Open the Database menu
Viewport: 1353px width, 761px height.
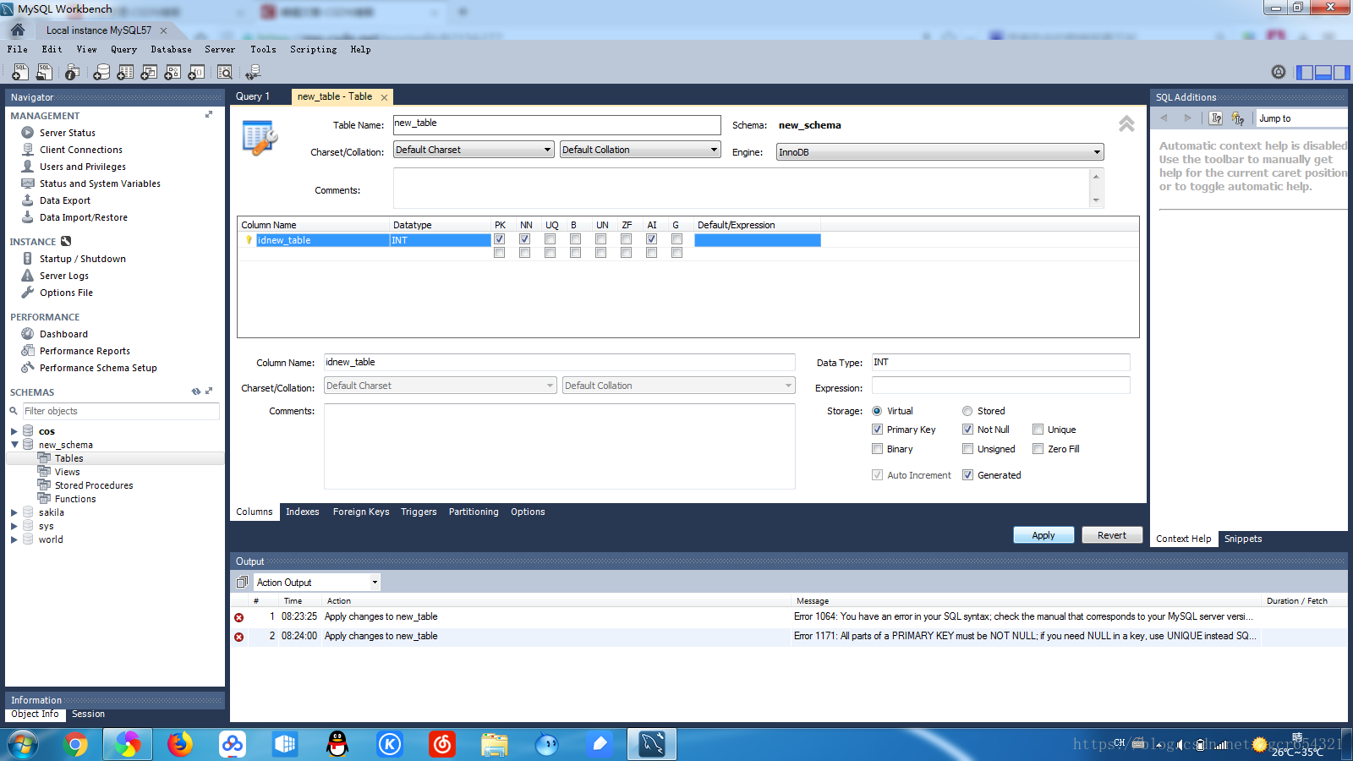tap(171, 49)
